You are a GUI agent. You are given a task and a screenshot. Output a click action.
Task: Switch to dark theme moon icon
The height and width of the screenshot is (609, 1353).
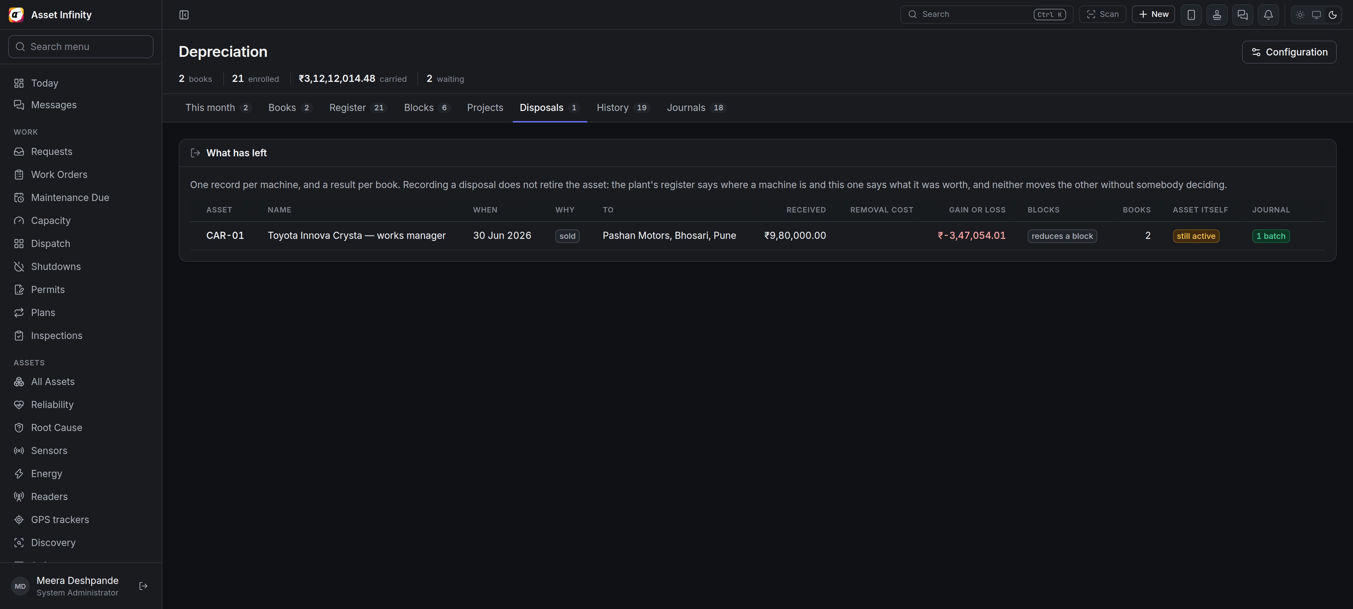coord(1332,15)
